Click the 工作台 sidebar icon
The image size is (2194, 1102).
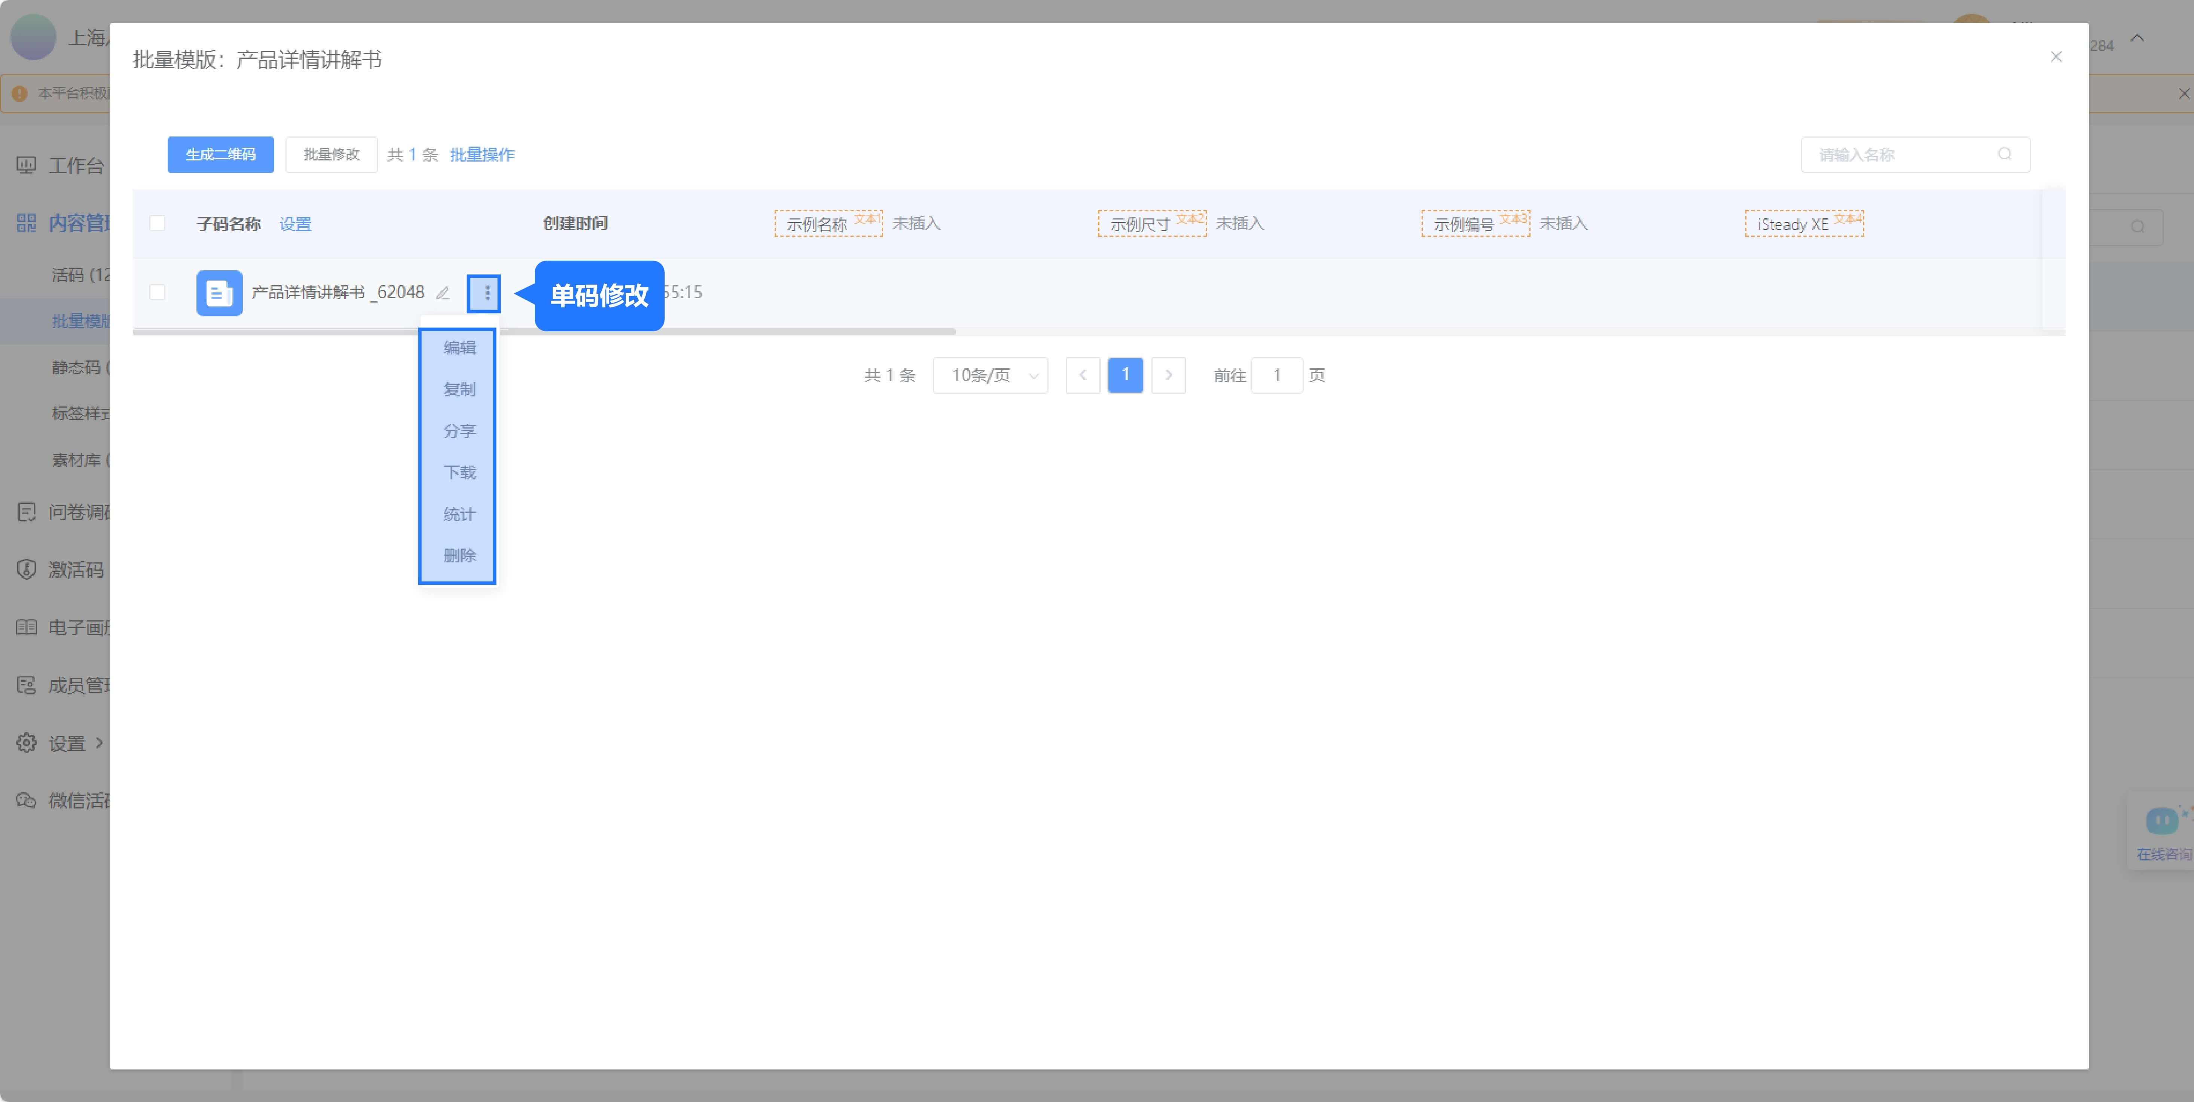(27, 165)
